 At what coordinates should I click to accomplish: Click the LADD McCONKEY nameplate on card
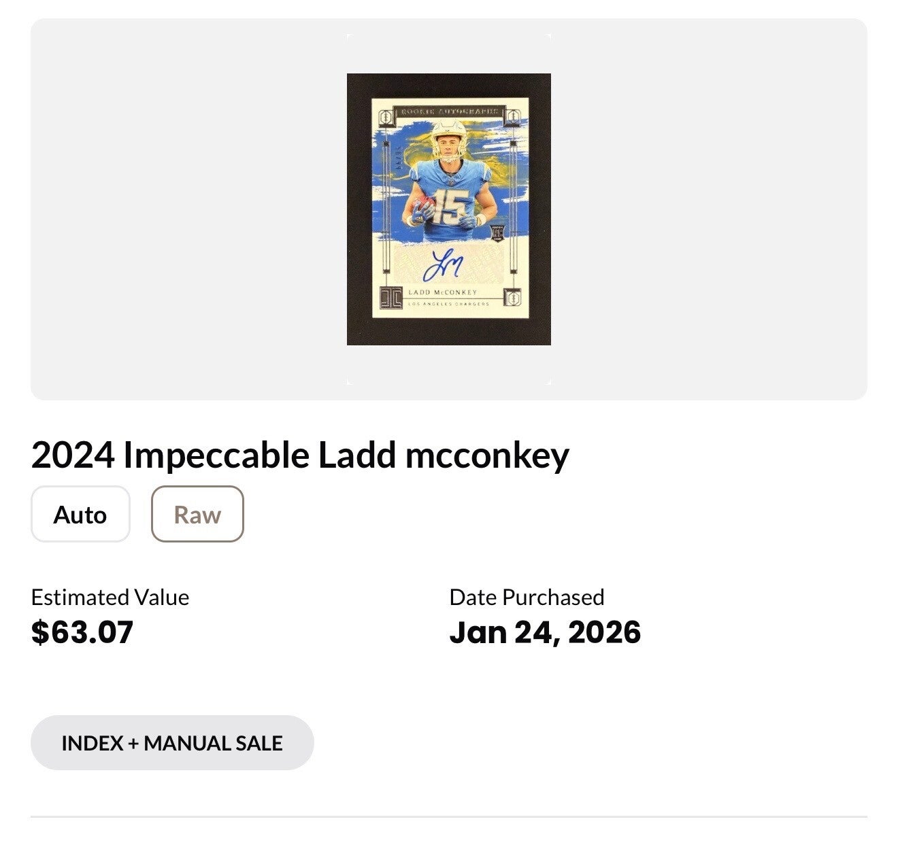(443, 292)
